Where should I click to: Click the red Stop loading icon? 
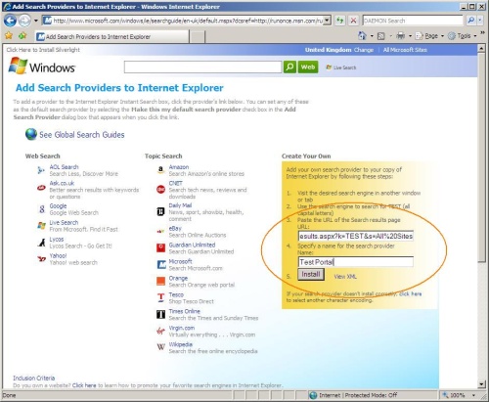[353, 21]
